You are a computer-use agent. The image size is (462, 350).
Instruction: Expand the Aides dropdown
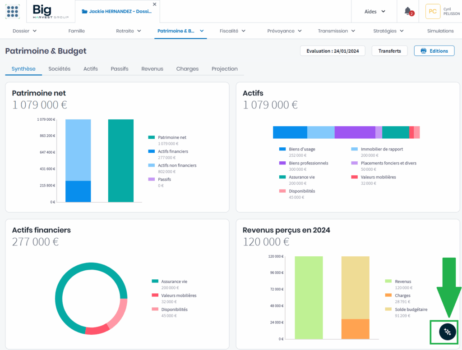point(374,12)
